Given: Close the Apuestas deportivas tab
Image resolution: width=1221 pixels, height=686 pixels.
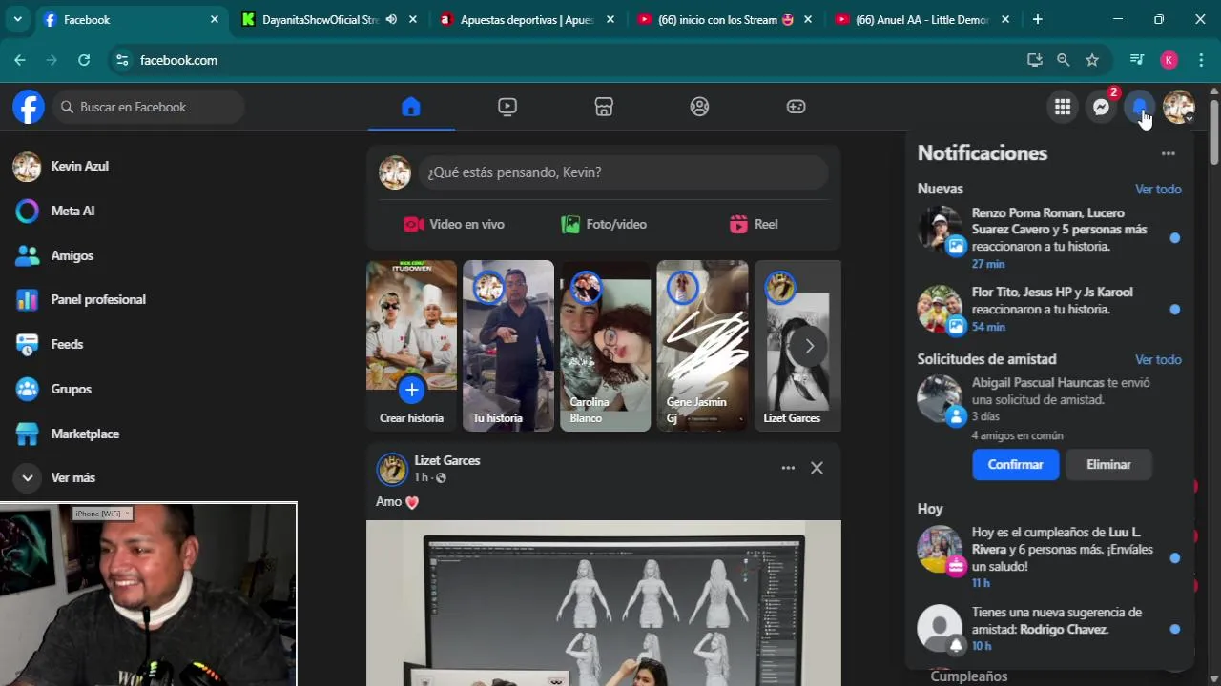Looking at the screenshot, I should click(610, 19).
